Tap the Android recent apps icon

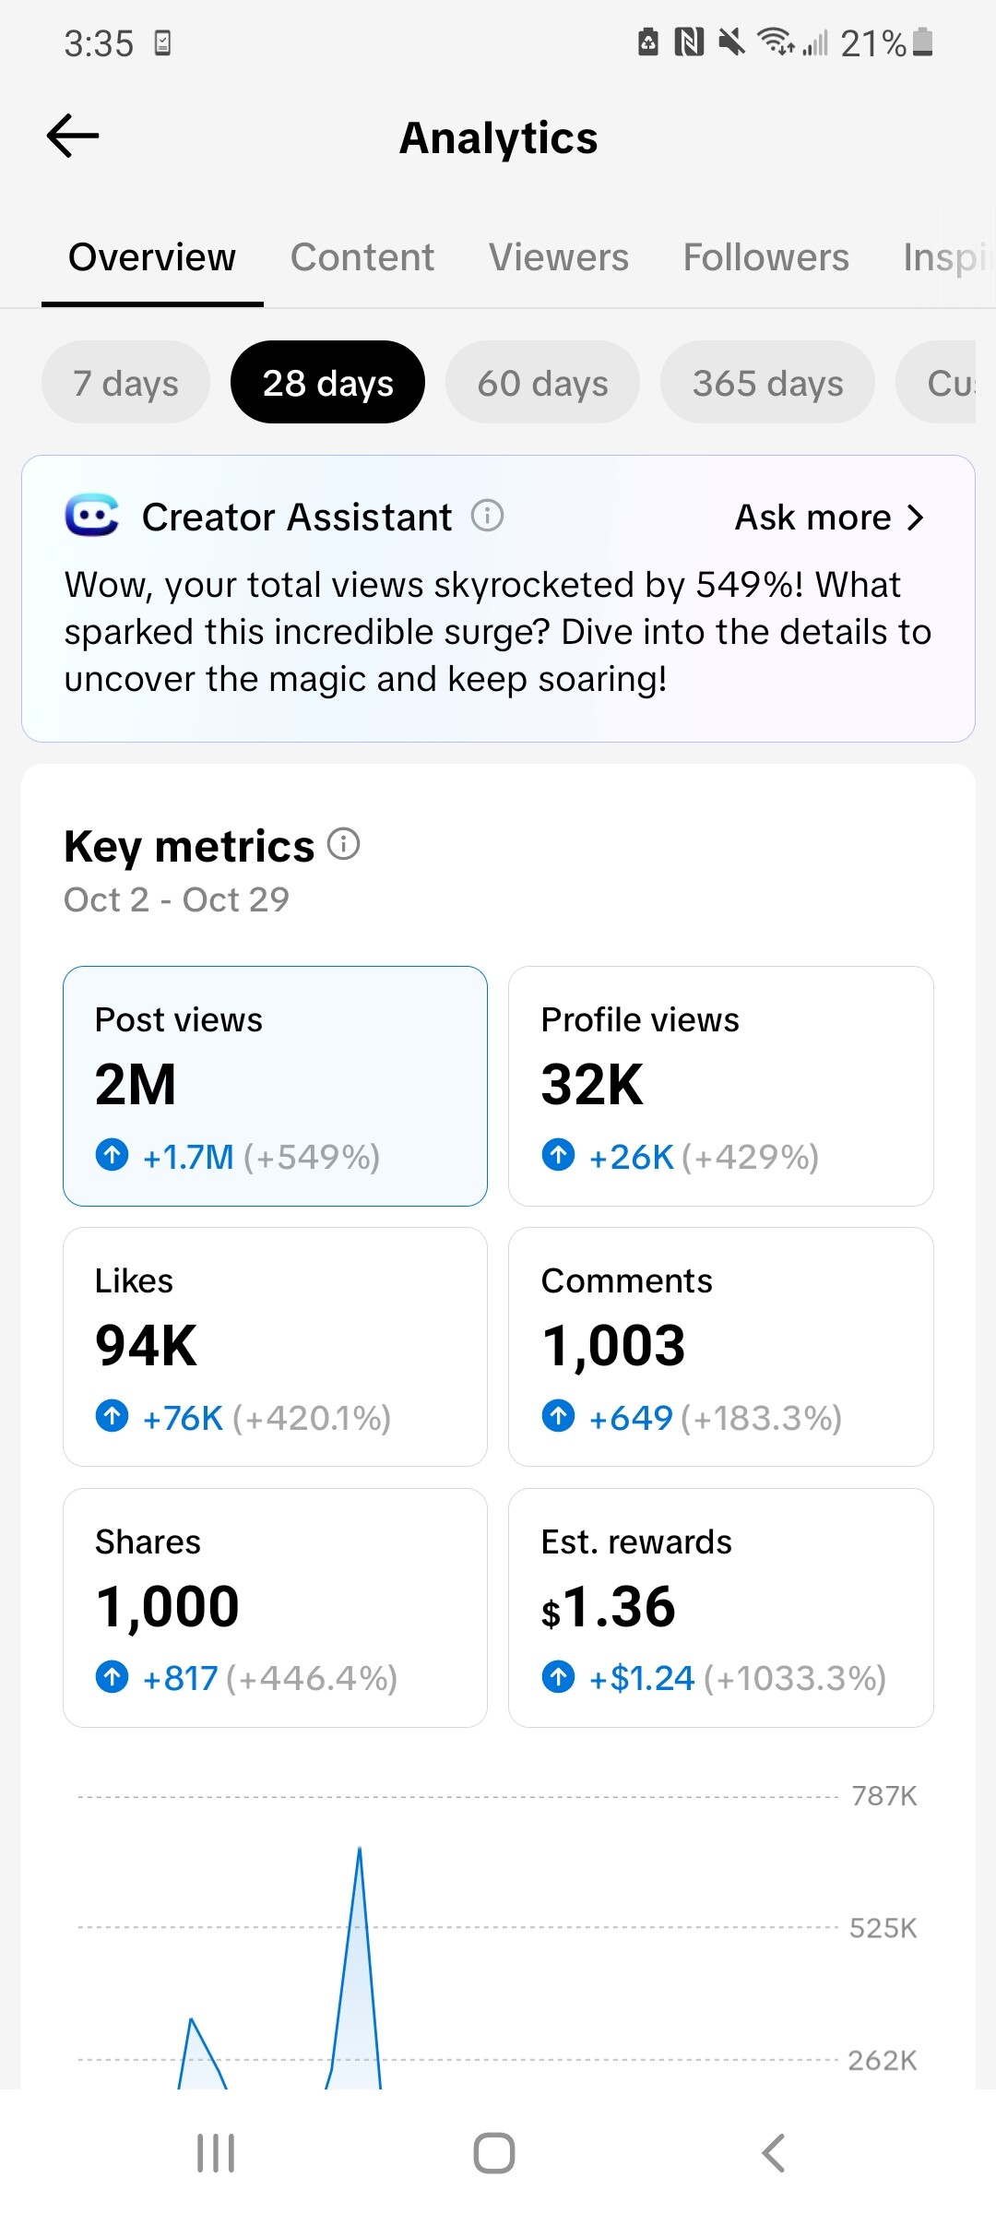point(216,2153)
